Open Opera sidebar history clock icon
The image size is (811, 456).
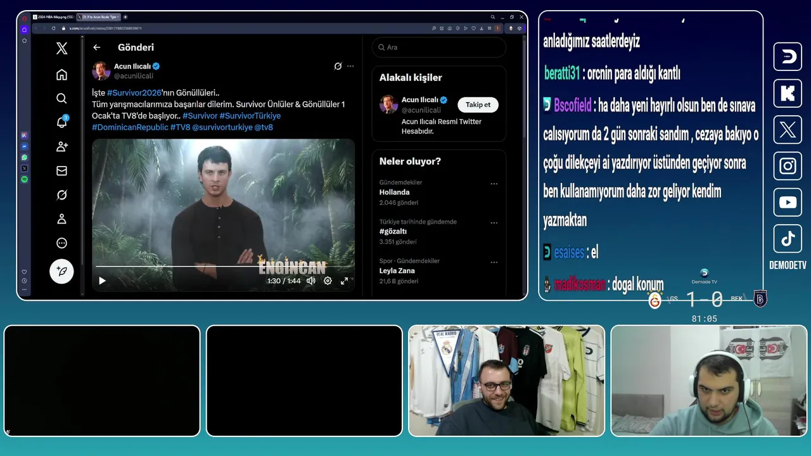pos(24,281)
